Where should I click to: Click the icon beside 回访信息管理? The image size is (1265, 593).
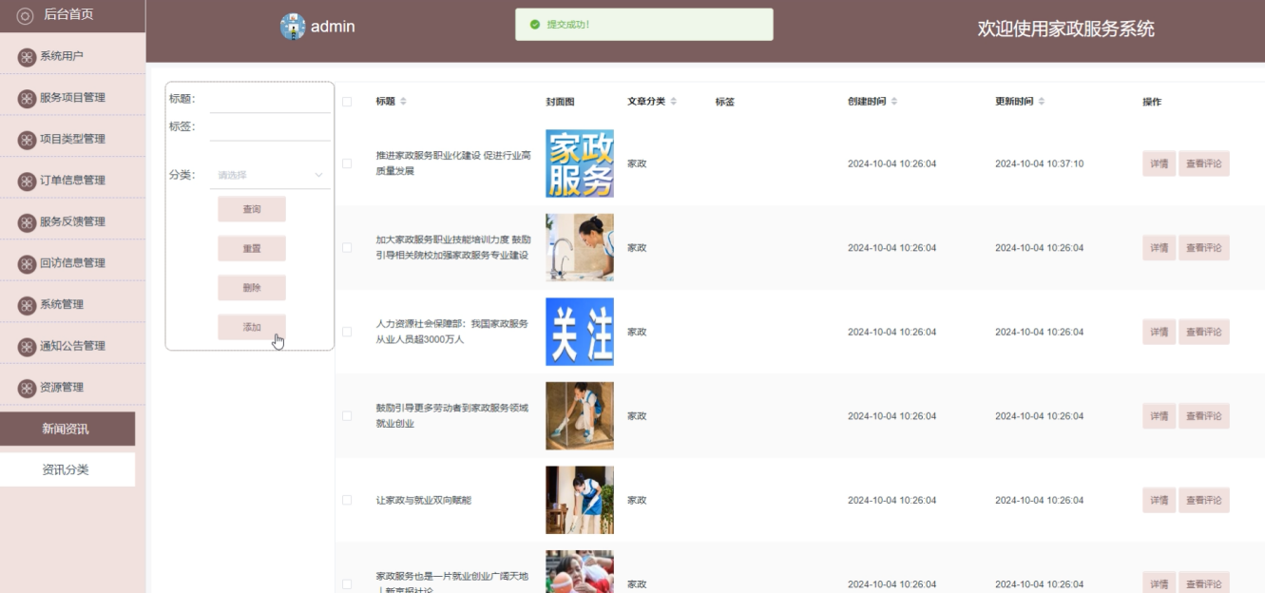point(28,263)
